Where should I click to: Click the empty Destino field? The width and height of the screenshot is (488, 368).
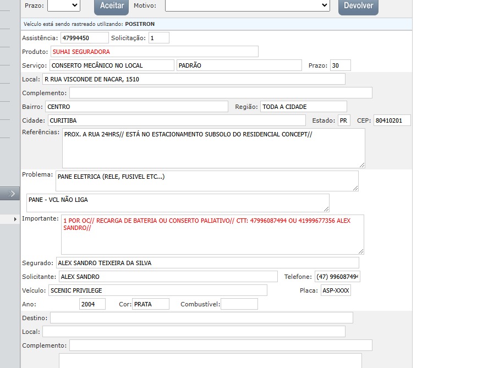[x=201, y=318]
